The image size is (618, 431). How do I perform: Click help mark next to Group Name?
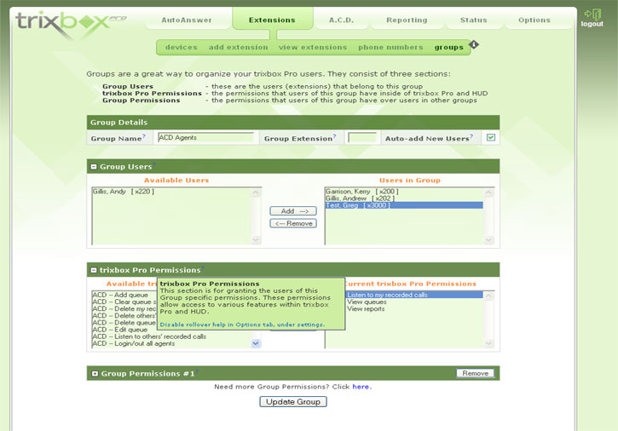[x=144, y=136]
